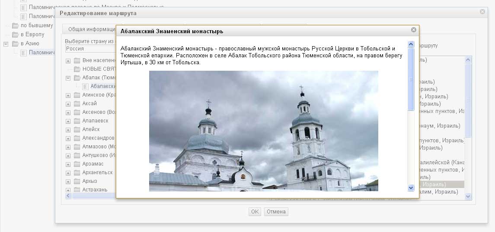Click the Архыз folder icon
This screenshot has height=232, width=495.
point(77,181)
